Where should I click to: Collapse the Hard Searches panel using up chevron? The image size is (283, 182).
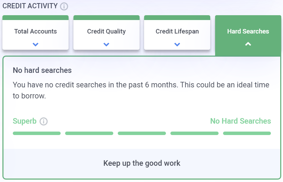[x=248, y=44]
